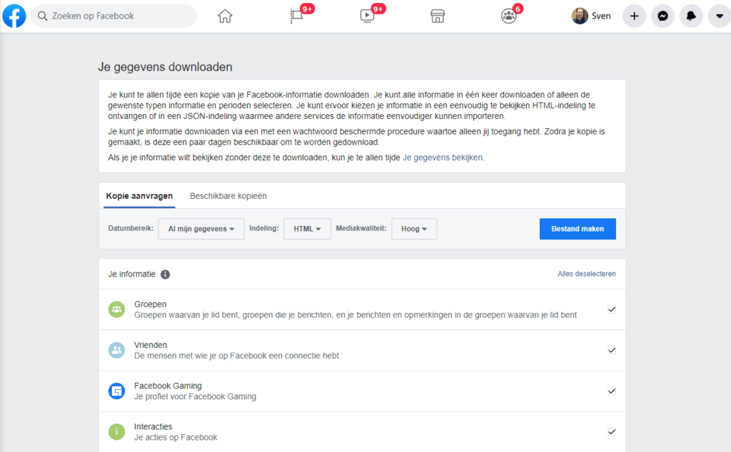Click the Interacties category icon
Screen dimensions: 731x452
(x=116, y=432)
